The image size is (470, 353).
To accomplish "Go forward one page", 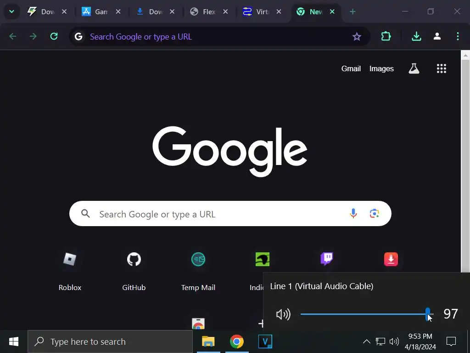I will 33,37.
